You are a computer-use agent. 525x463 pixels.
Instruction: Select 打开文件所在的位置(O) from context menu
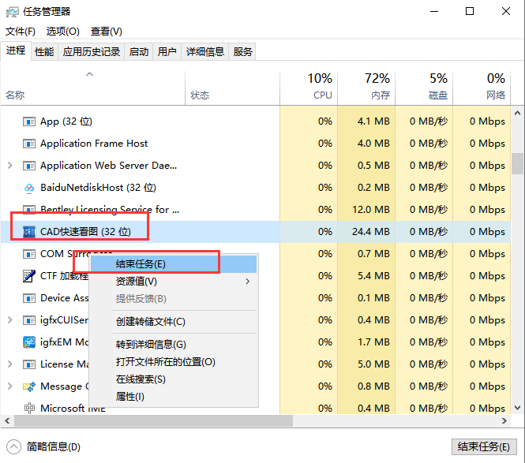coord(165,362)
